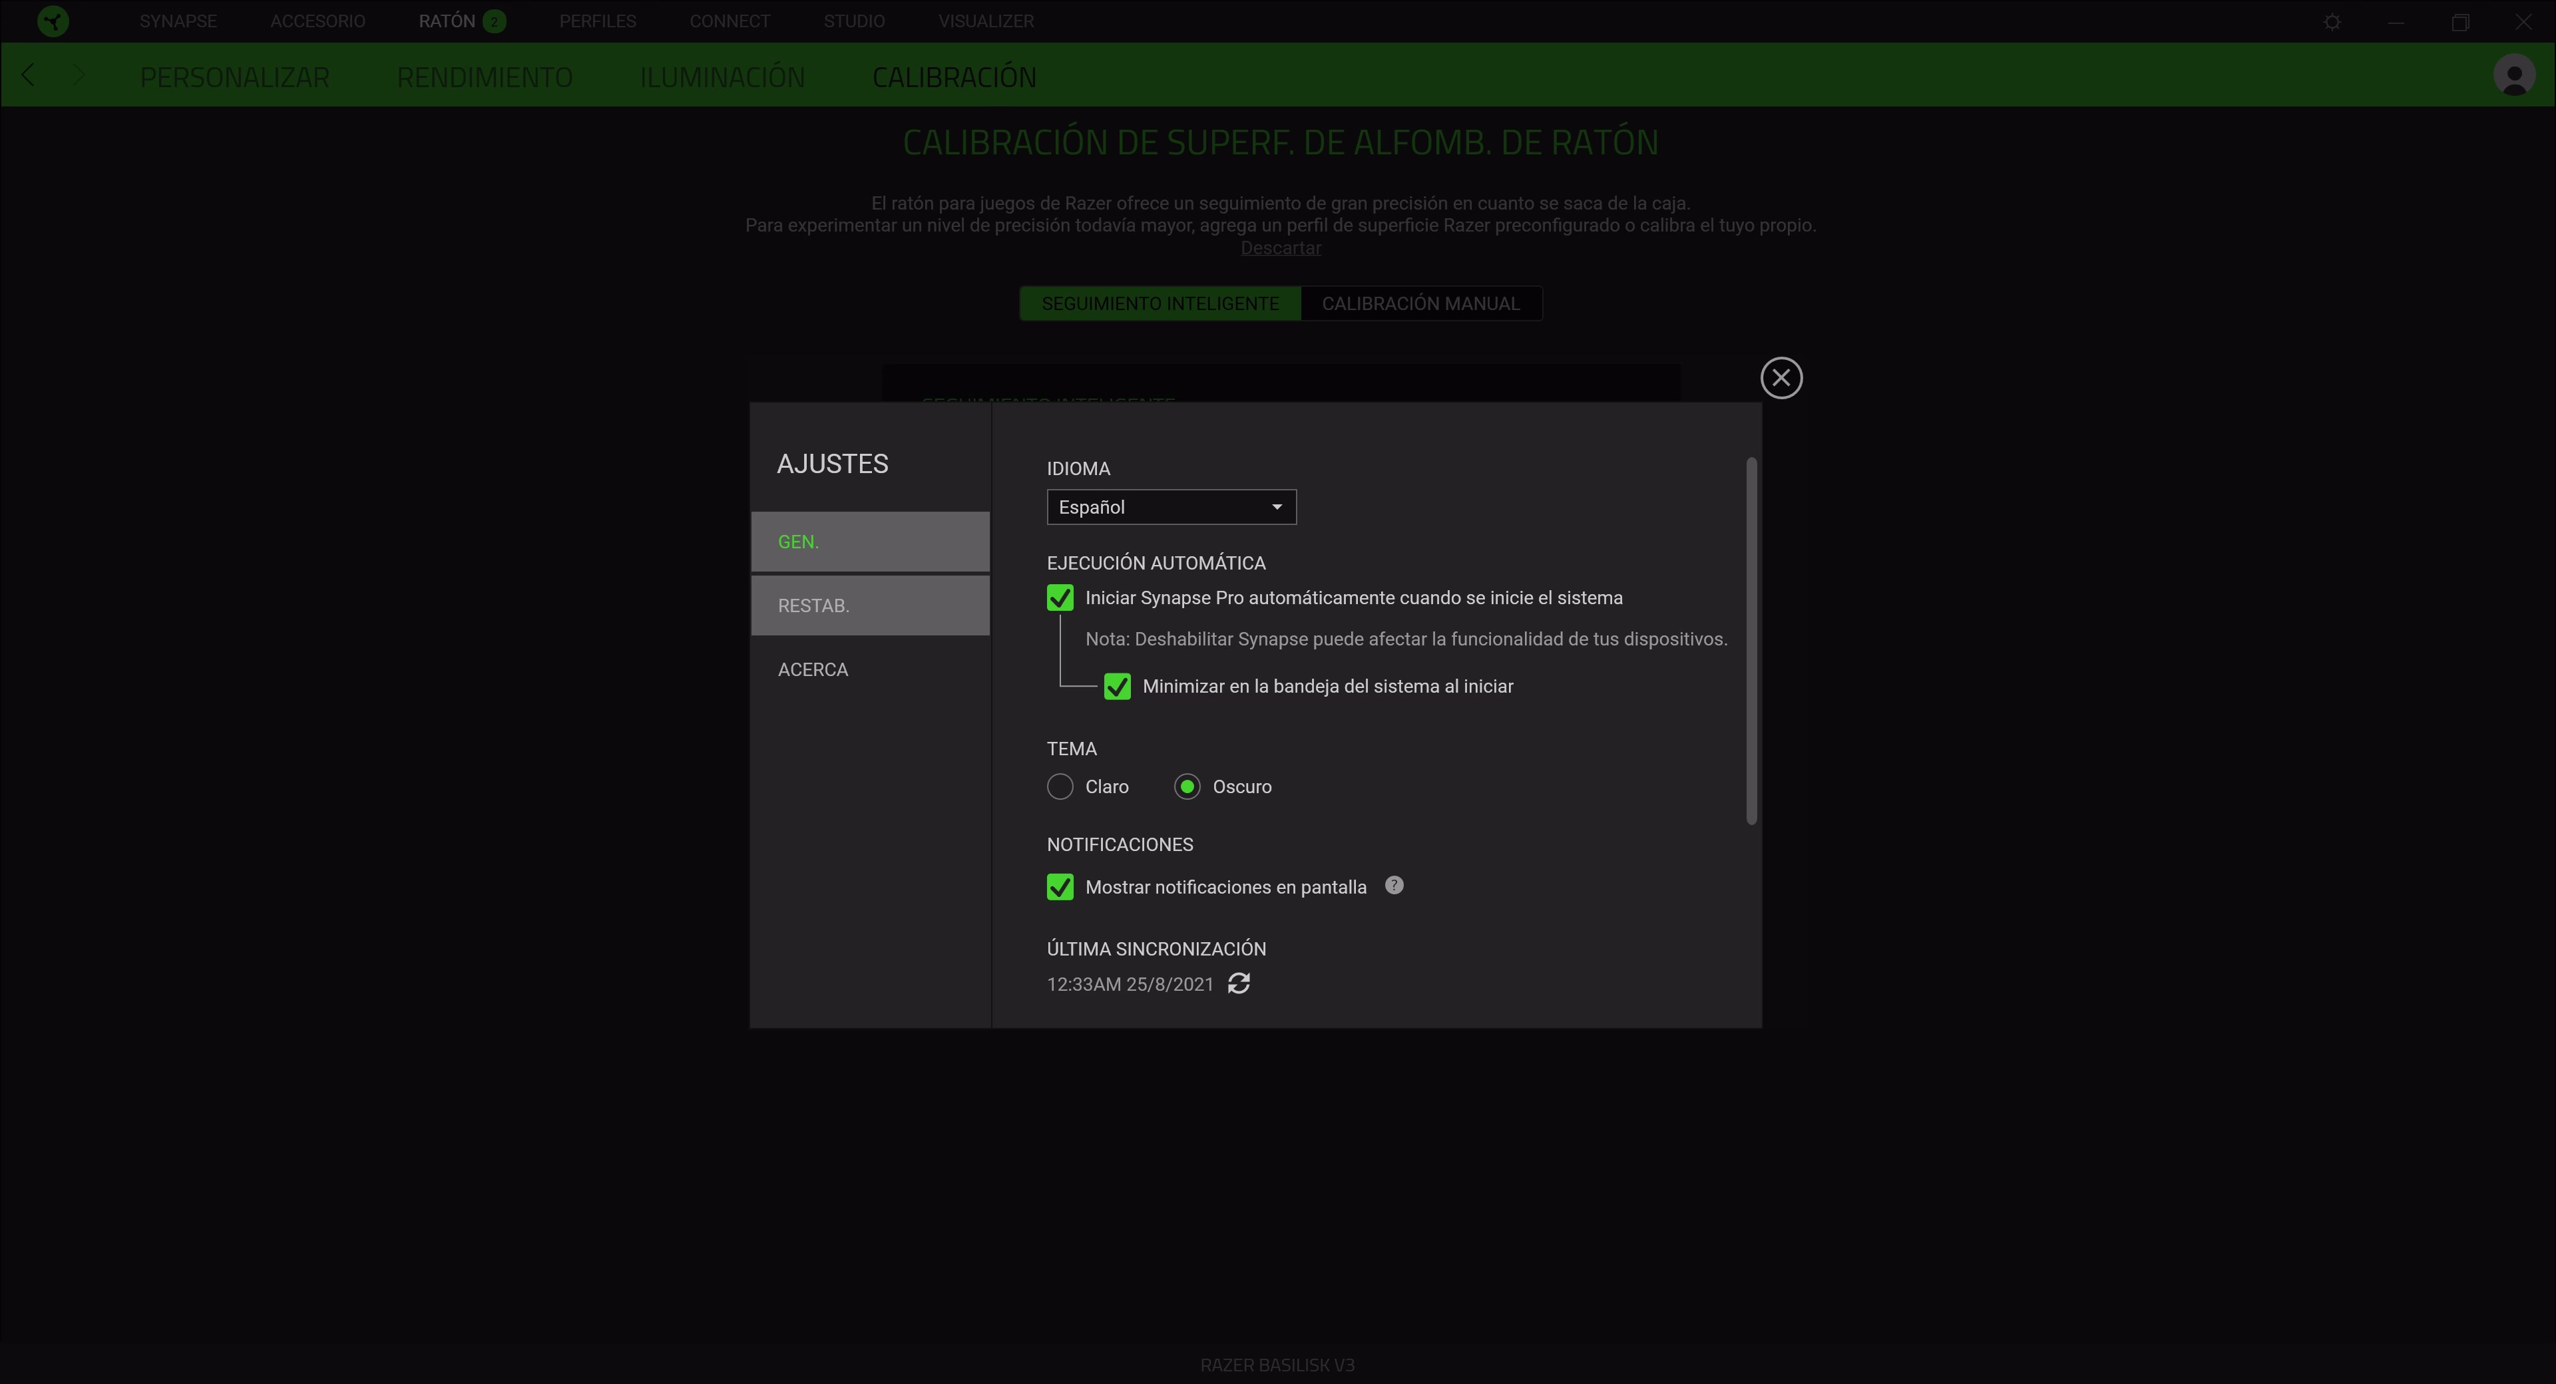Select GEN. in Ajustes sidebar
The width and height of the screenshot is (2556, 1384).
pos(870,542)
